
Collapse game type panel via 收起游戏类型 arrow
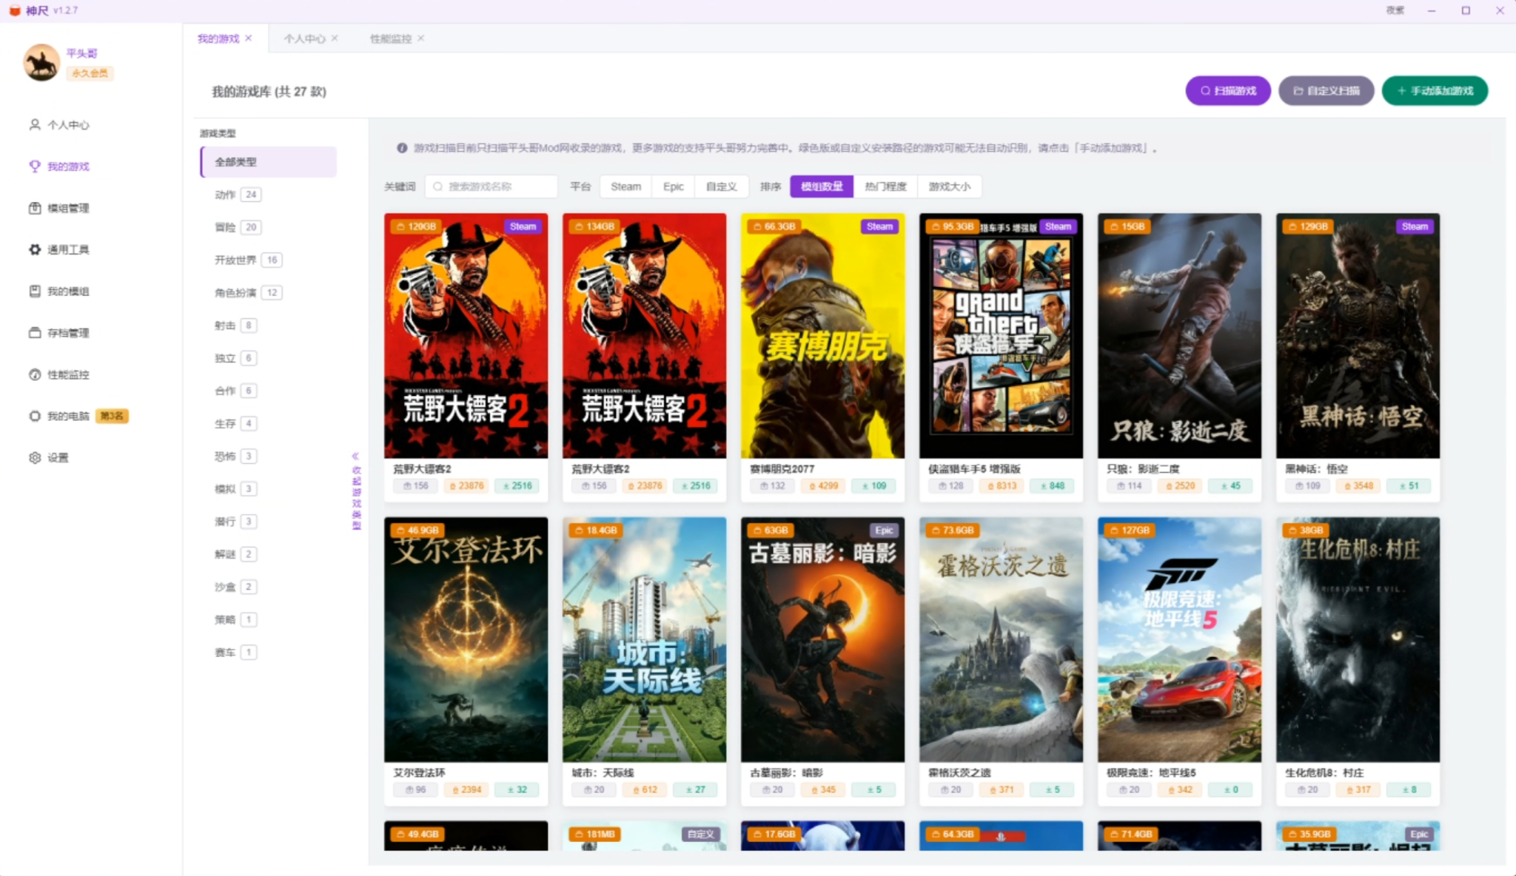[356, 491]
